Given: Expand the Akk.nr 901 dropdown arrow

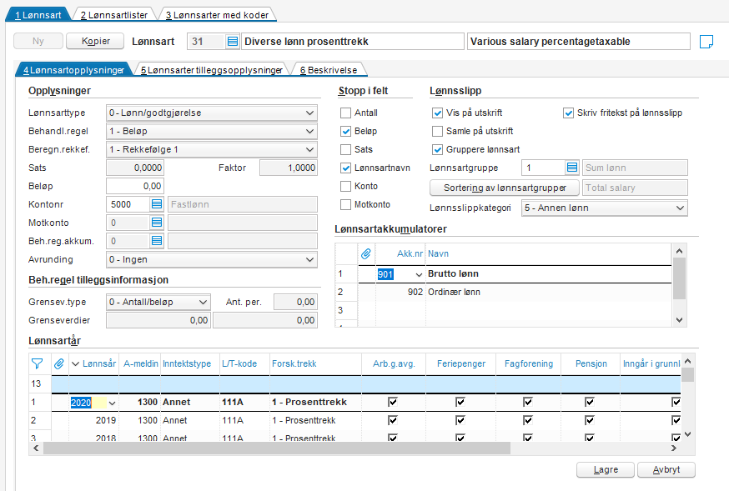Looking at the screenshot, I should coord(419,274).
